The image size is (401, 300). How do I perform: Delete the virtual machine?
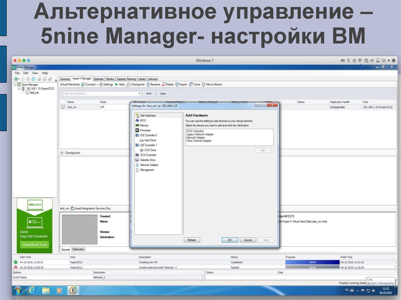click(168, 84)
